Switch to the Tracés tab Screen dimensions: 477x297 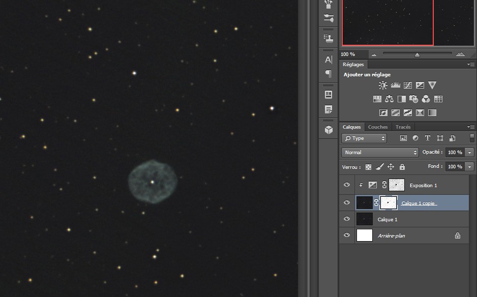(x=403, y=127)
